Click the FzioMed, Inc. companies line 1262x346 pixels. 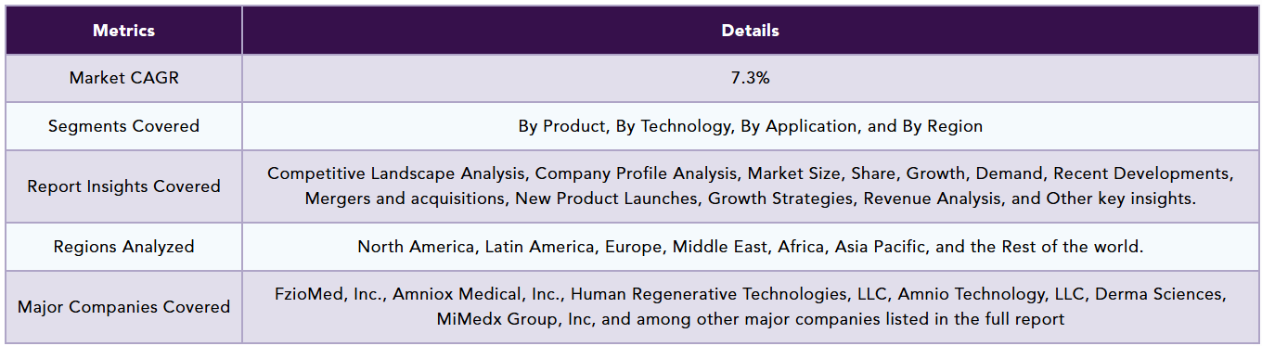[x=750, y=294]
